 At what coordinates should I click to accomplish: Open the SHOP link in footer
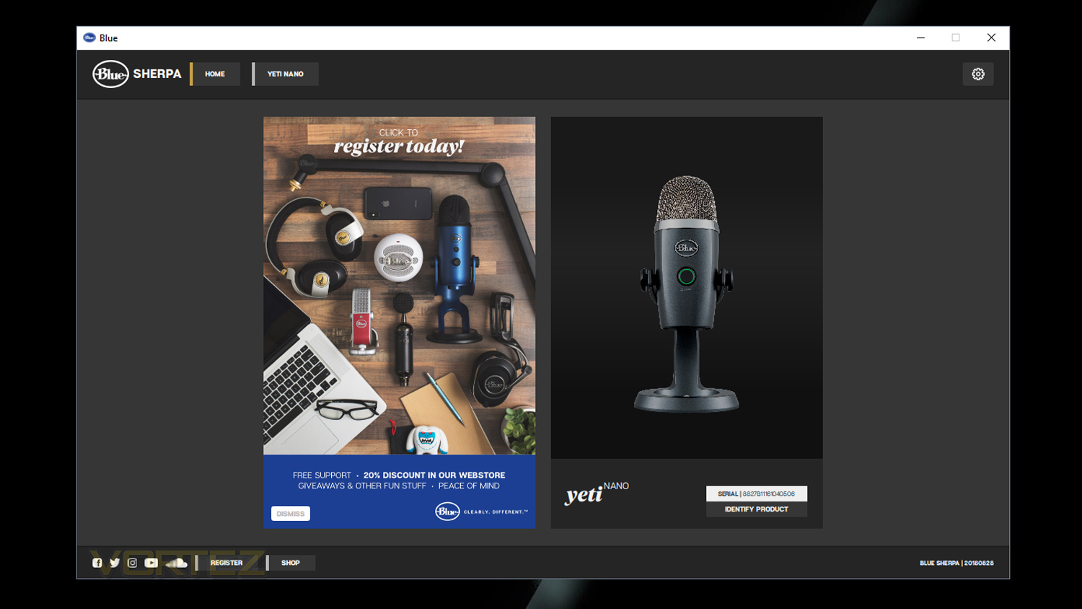[290, 563]
